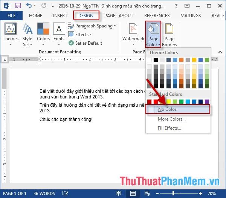
Task: Pick the light blue standard color
Action: [x=188, y=101]
